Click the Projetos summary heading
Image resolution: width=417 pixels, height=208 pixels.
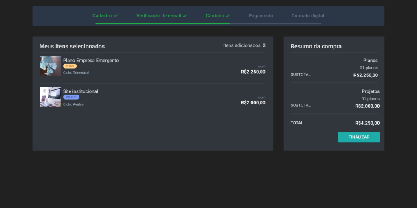371,91
